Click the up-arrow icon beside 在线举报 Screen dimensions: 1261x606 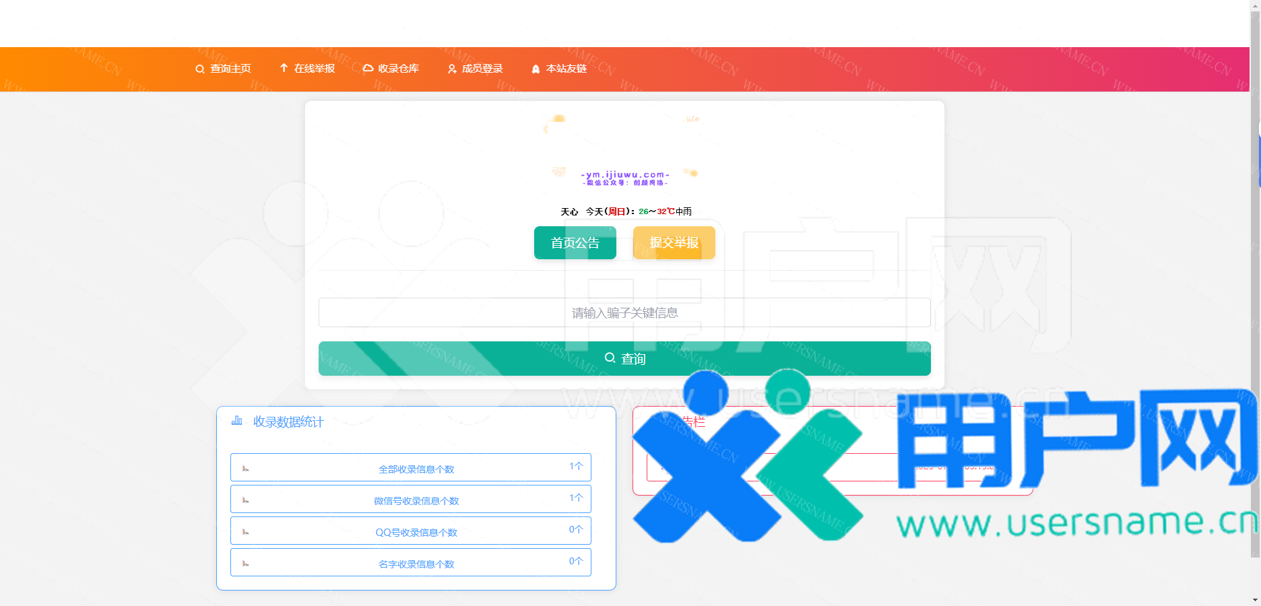point(284,68)
